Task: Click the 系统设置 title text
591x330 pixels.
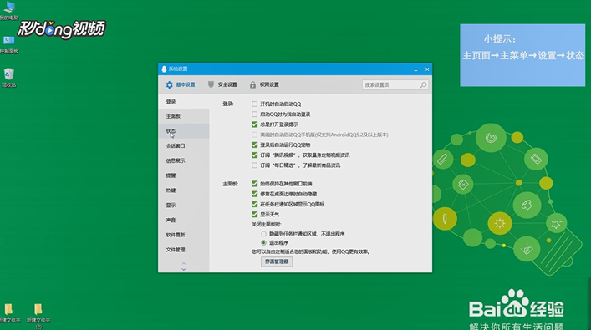Action: point(178,69)
